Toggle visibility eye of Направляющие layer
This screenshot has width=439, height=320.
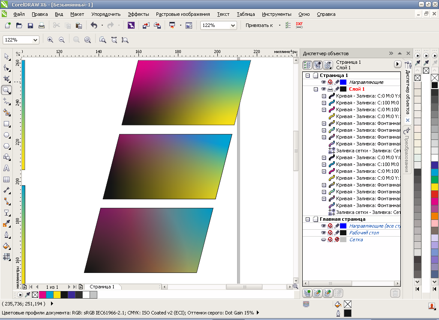pos(323,82)
